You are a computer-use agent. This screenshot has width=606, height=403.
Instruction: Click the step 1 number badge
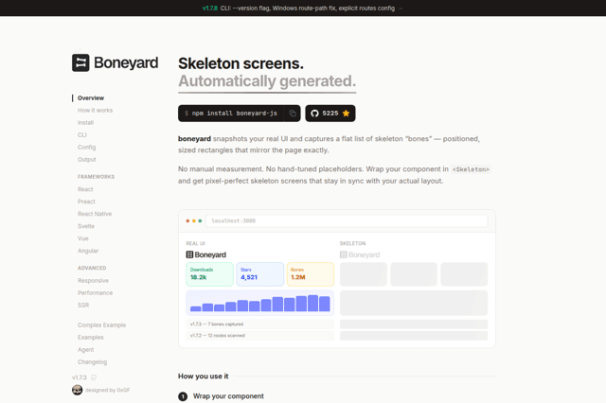tap(183, 396)
